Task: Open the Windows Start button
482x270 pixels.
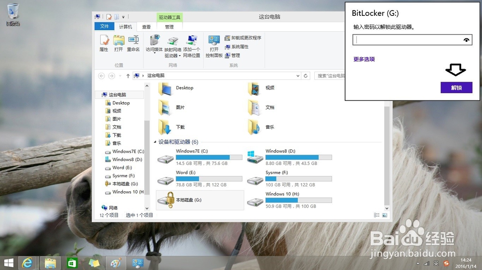Action: [9, 263]
